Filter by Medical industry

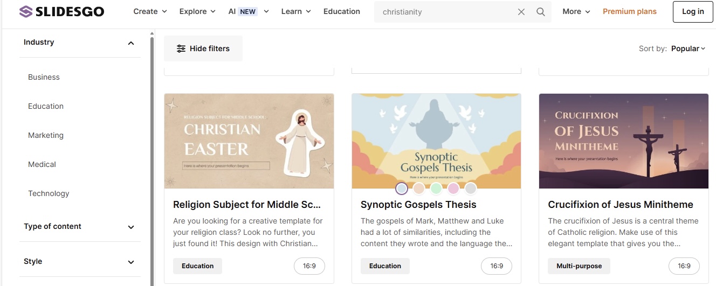click(42, 164)
